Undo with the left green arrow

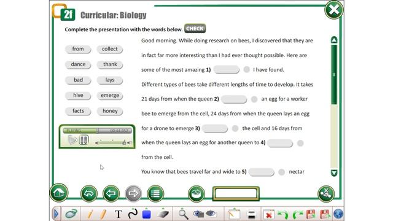(x=283, y=215)
